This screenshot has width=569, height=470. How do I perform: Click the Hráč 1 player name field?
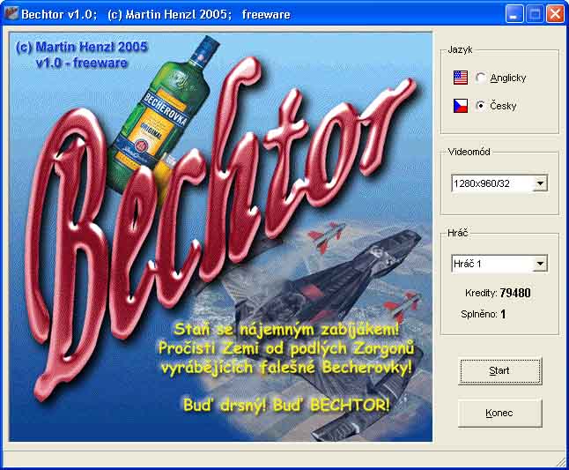(x=491, y=264)
